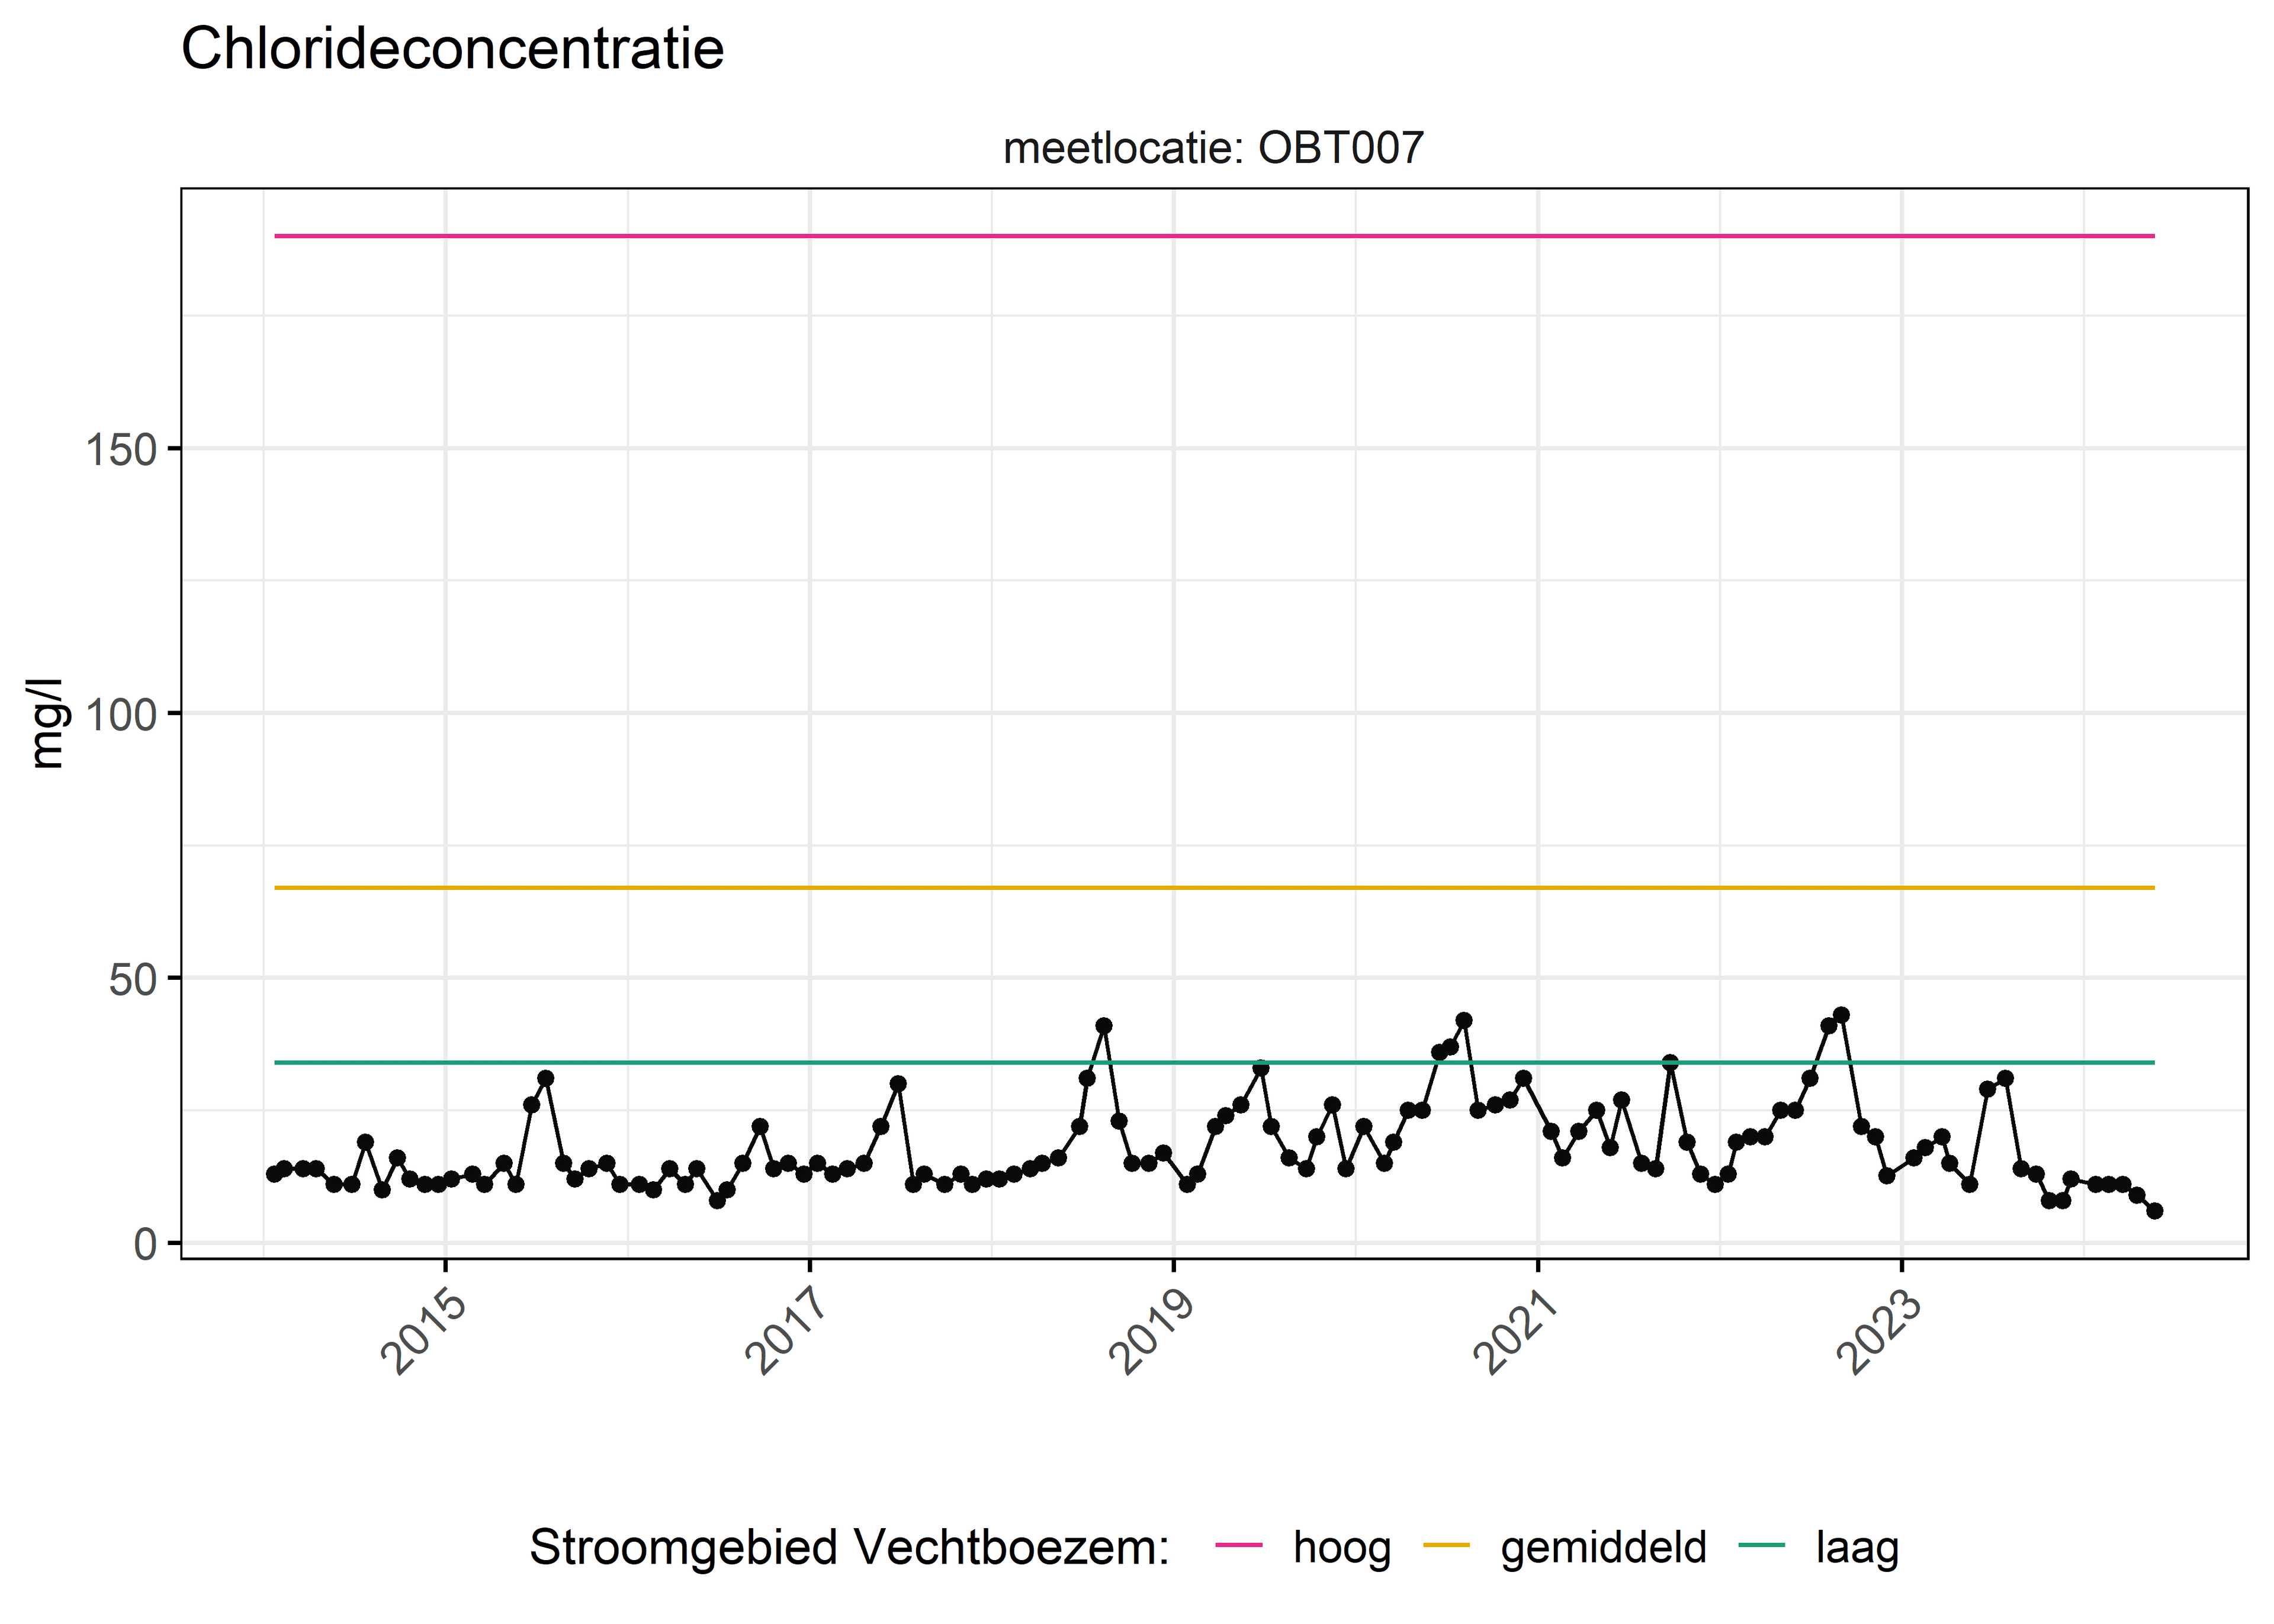The height and width of the screenshot is (1624, 2274).
Task: Click the green laag legend line swatch
Action: pos(1761,1545)
